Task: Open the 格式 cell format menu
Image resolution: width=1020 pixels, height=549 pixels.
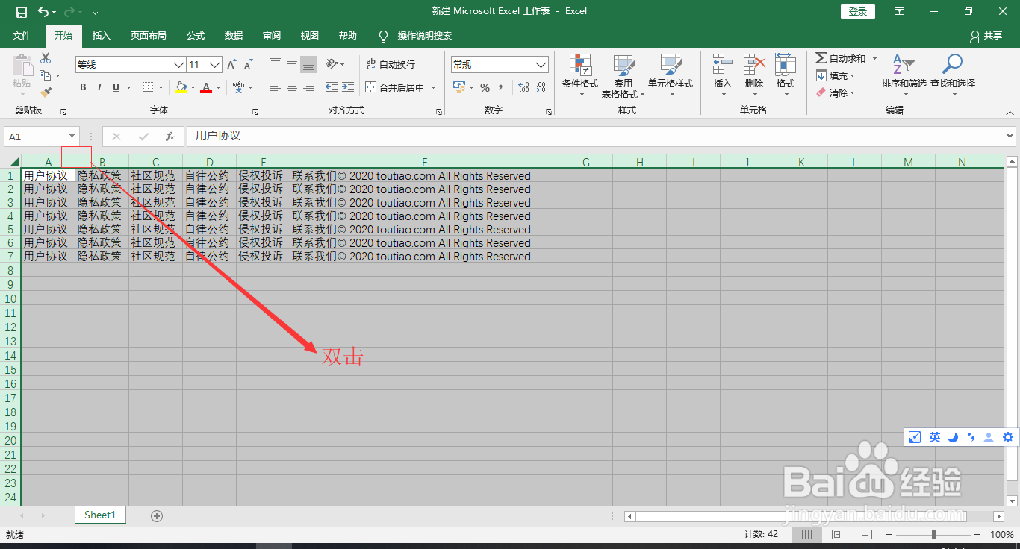Action: pos(786,75)
